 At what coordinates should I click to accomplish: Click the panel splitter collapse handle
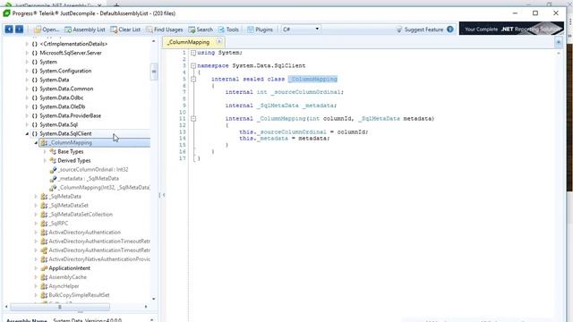coord(161,195)
